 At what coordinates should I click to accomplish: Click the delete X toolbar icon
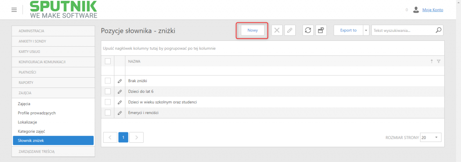pyautogui.click(x=277, y=30)
